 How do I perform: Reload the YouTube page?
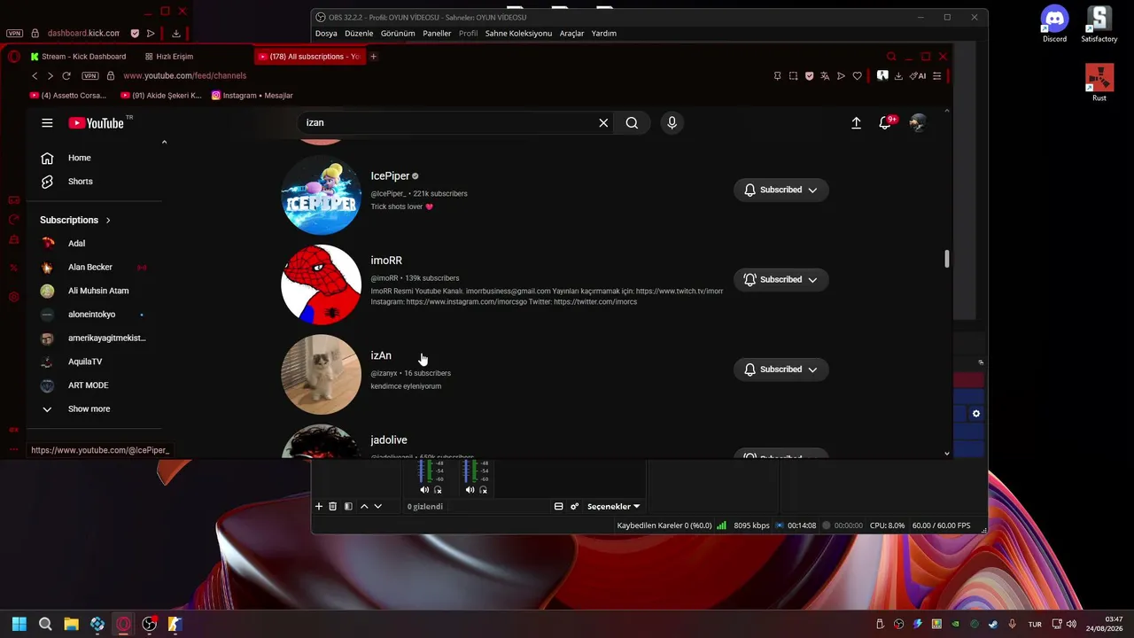(x=66, y=76)
